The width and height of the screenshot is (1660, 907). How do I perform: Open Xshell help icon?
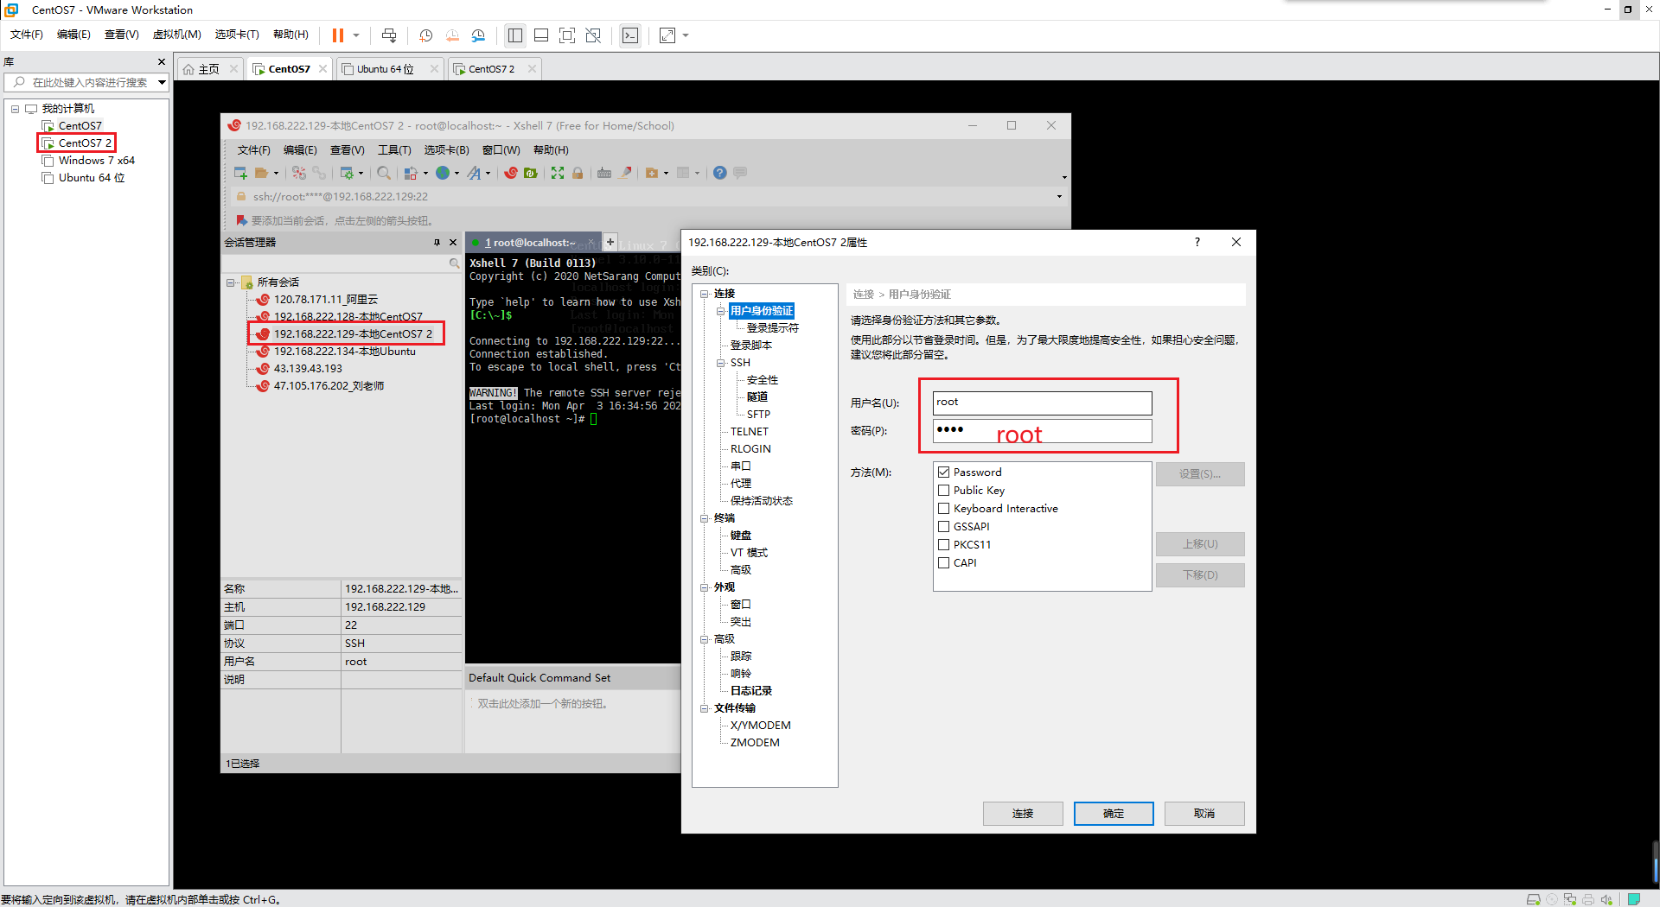(720, 173)
